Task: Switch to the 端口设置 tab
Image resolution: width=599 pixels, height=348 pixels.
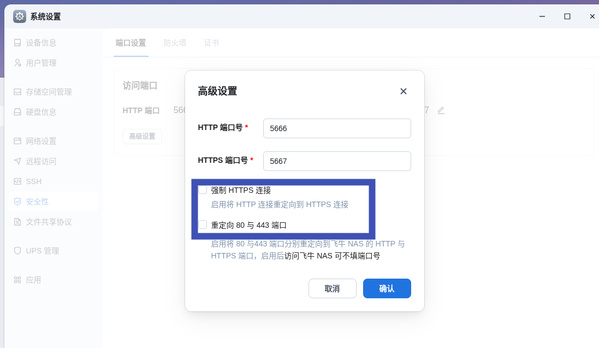Action: (131, 43)
